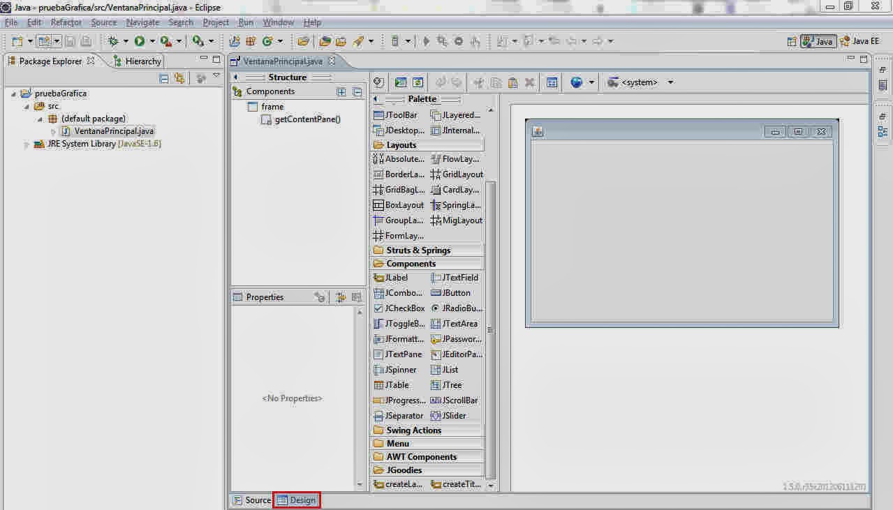Click Collapse All in Package Explorer
The height and width of the screenshot is (510, 893).
[164, 78]
